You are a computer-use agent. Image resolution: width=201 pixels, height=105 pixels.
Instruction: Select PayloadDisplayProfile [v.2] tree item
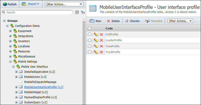(x=40, y=97)
